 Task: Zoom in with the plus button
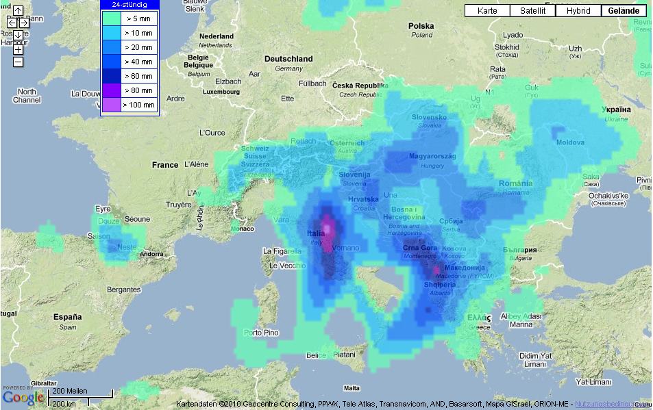point(18,49)
